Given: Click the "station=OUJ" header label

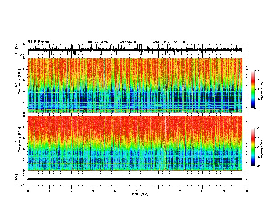Looking at the screenshot, I should point(129,42).
